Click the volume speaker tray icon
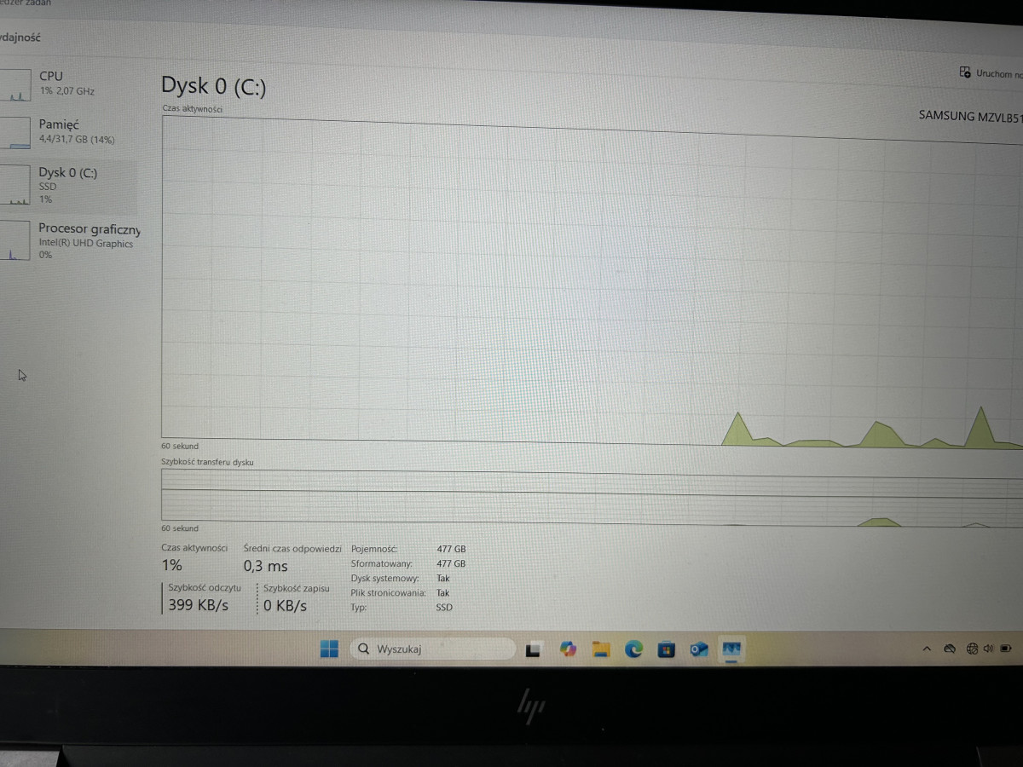Screen dimensions: 1023x767 point(989,649)
